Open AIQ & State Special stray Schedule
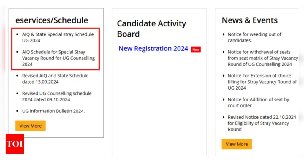Viewport: 304px width, 165px height. (58, 37)
